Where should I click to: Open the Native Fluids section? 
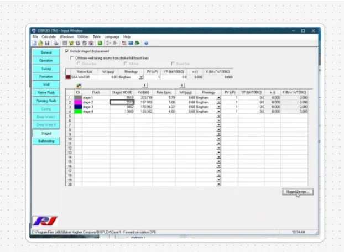point(46,93)
